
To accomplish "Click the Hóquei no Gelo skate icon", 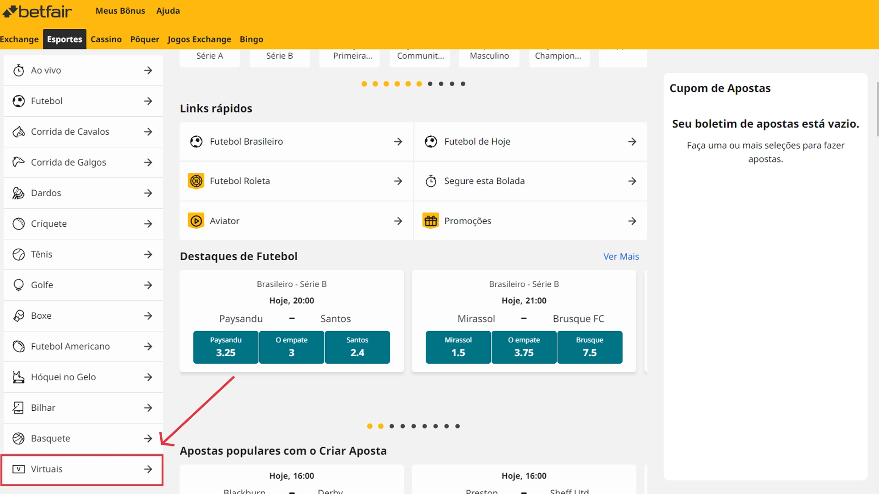I will [18, 377].
